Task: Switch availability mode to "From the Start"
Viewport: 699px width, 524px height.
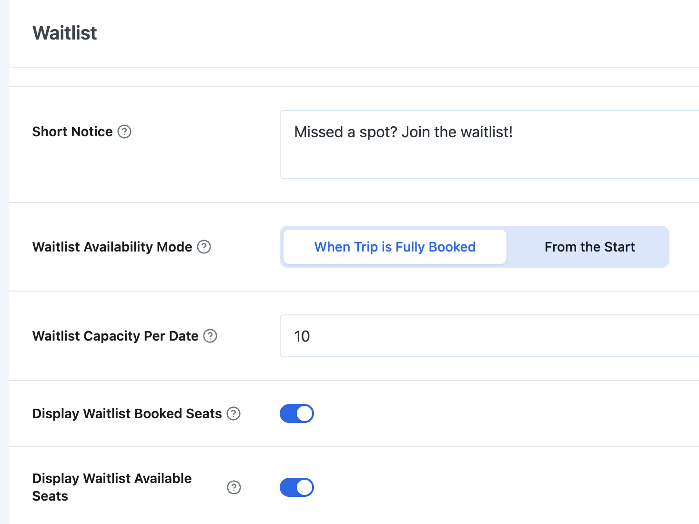Action: pos(589,247)
